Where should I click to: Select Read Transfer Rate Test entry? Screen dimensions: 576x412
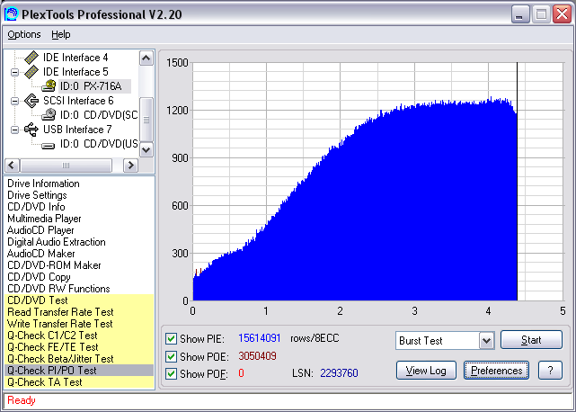coord(79,312)
